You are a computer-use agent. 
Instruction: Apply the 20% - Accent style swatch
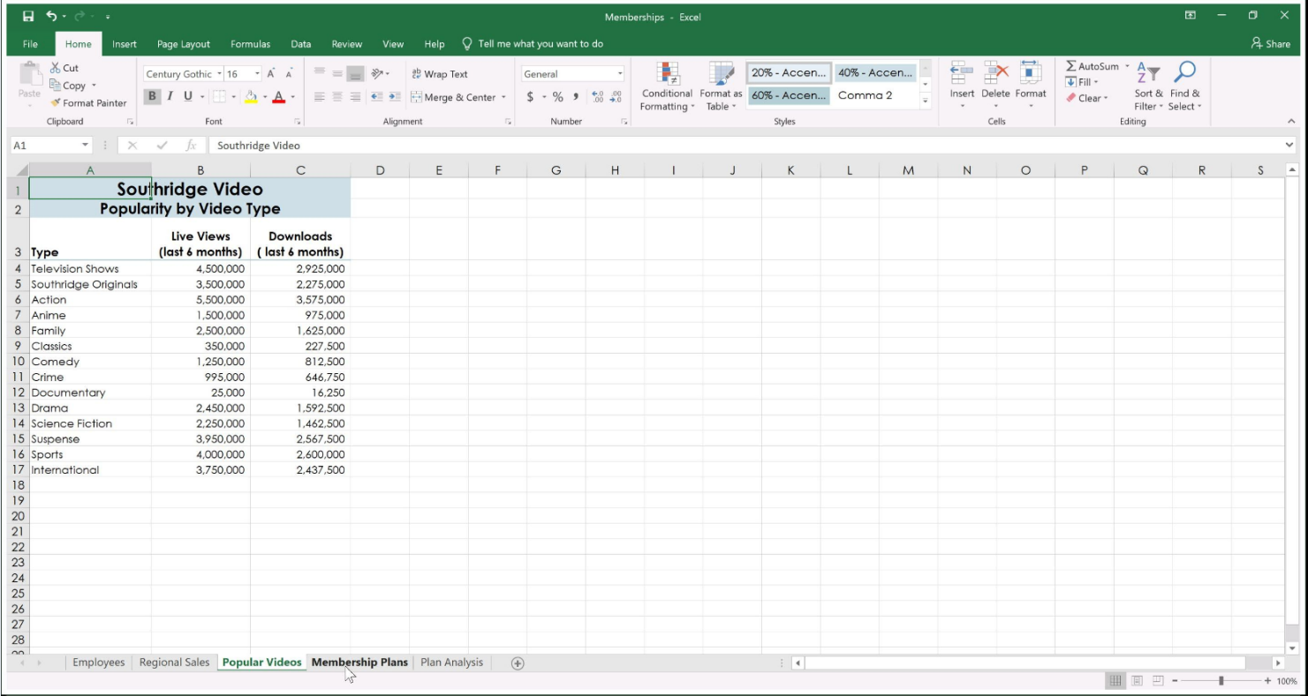(789, 73)
